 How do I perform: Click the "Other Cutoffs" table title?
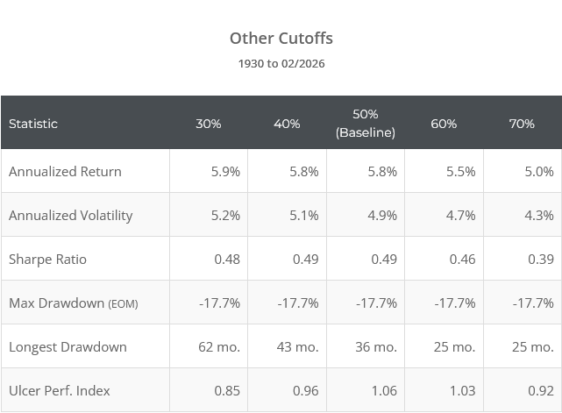click(x=281, y=38)
